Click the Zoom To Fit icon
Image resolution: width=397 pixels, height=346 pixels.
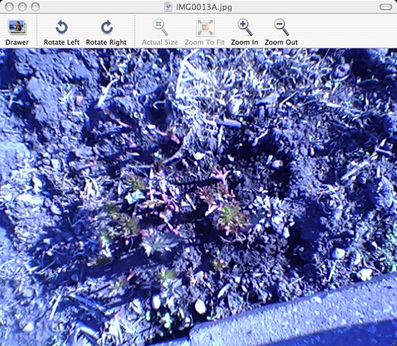tap(204, 27)
